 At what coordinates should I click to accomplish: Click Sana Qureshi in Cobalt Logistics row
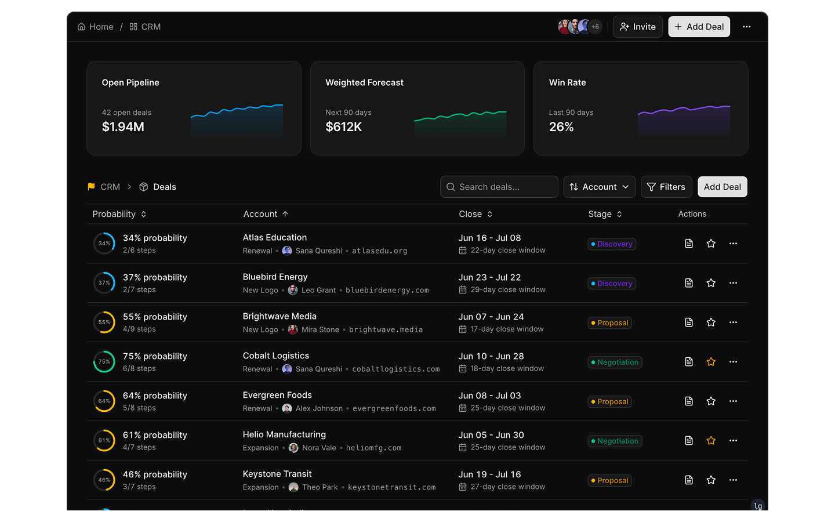click(319, 369)
